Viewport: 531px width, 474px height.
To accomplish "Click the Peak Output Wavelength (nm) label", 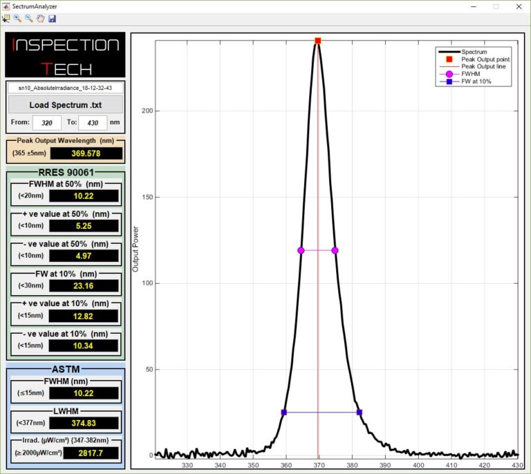I will (x=66, y=140).
